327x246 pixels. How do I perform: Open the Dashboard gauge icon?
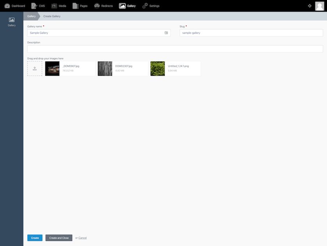coord(7,6)
